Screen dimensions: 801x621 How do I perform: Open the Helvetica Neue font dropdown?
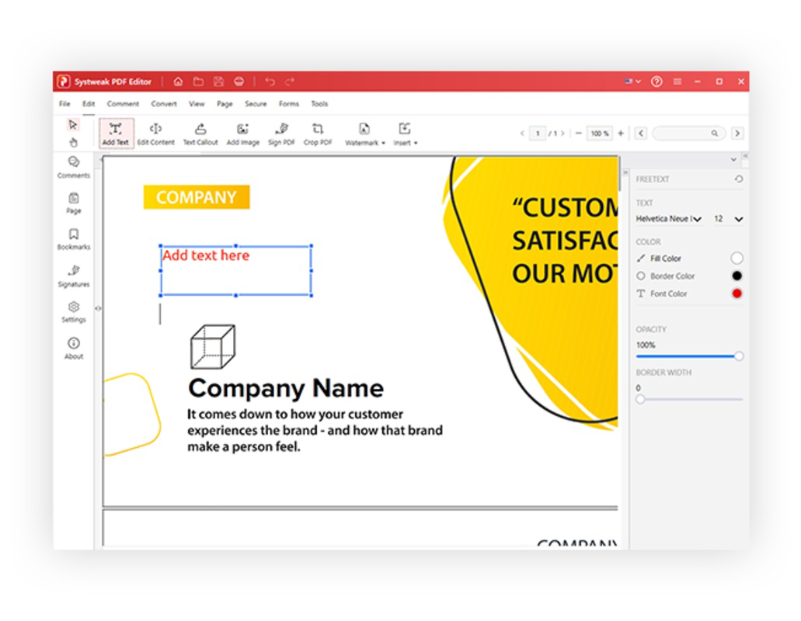pos(669,219)
